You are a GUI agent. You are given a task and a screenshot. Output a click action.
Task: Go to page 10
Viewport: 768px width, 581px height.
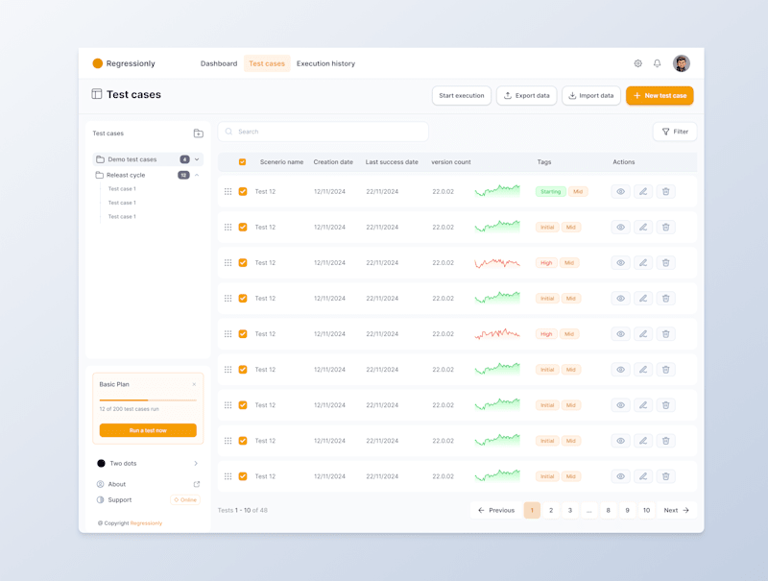646,511
